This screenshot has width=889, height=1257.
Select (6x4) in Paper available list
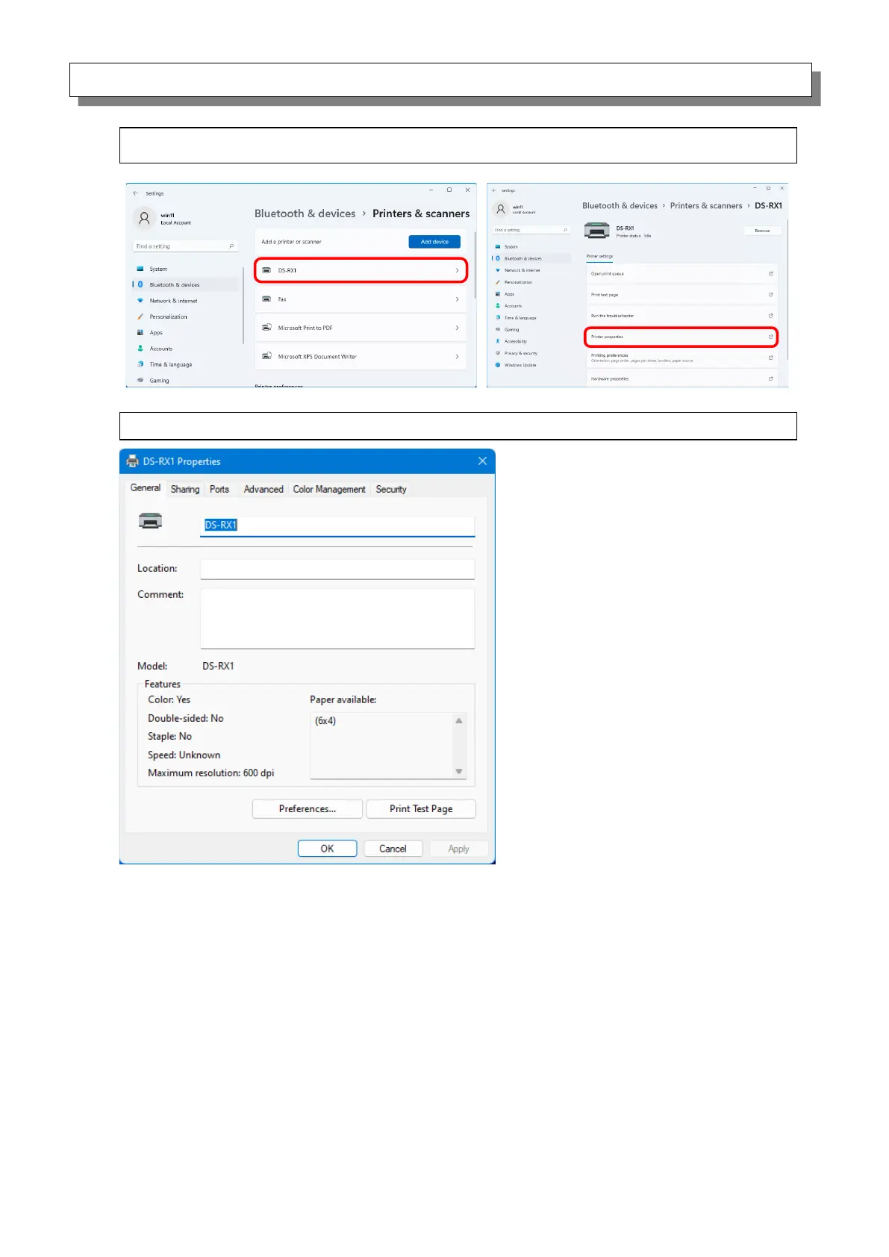pyautogui.click(x=325, y=721)
